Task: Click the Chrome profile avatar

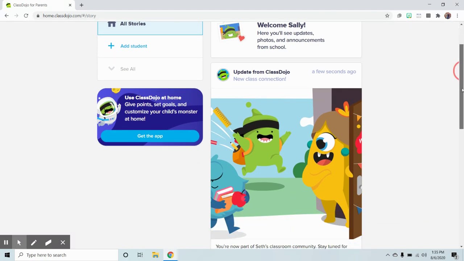Action: pyautogui.click(x=448, y=16)
